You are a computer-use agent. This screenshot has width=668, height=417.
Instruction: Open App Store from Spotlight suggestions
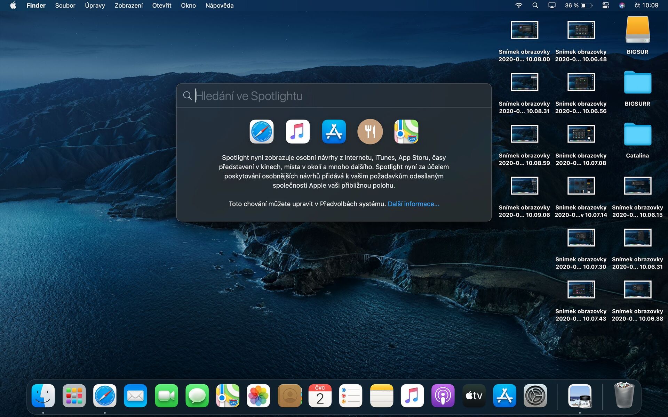pyautogui.click(x=334, y=131)
